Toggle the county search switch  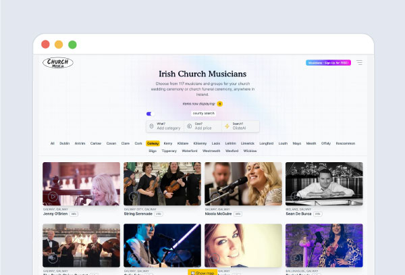(151, 114)
